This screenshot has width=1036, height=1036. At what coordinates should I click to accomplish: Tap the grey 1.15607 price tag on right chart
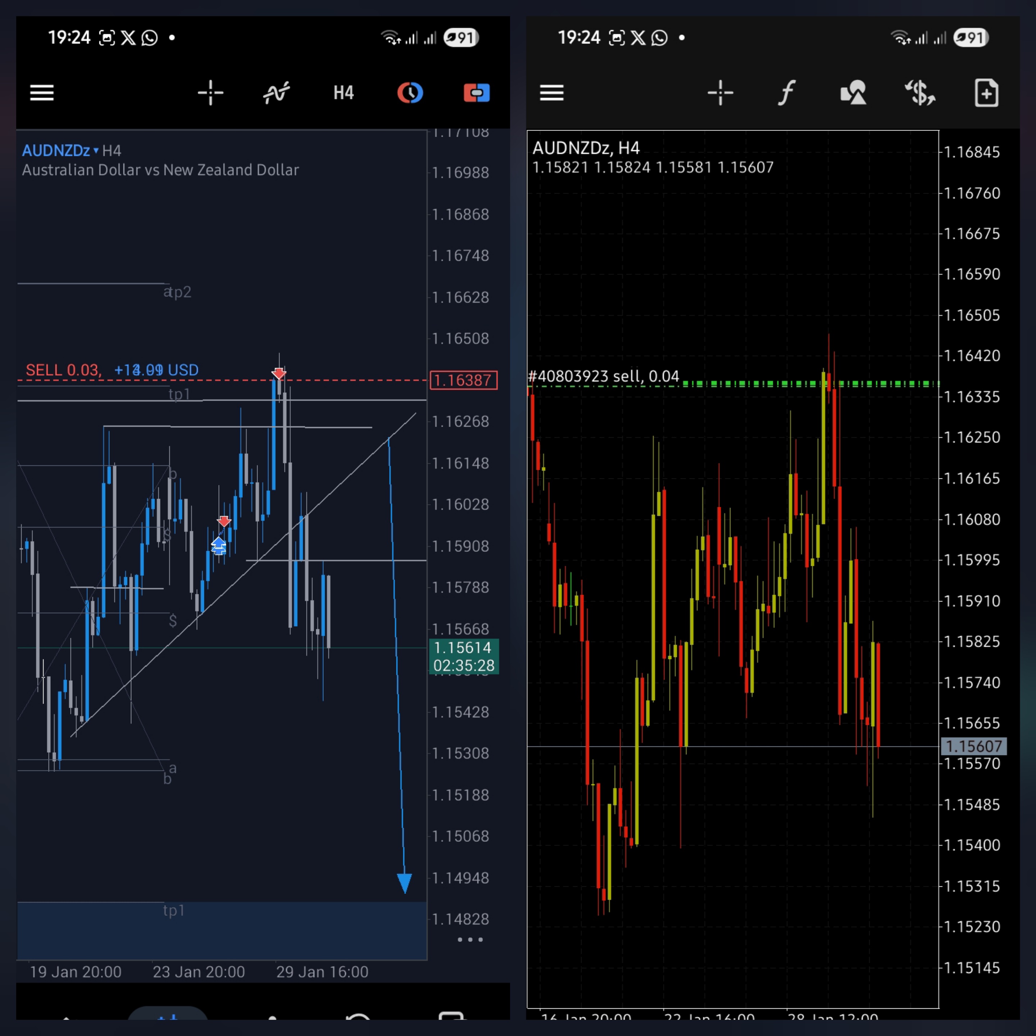click(x=973, y=746)
